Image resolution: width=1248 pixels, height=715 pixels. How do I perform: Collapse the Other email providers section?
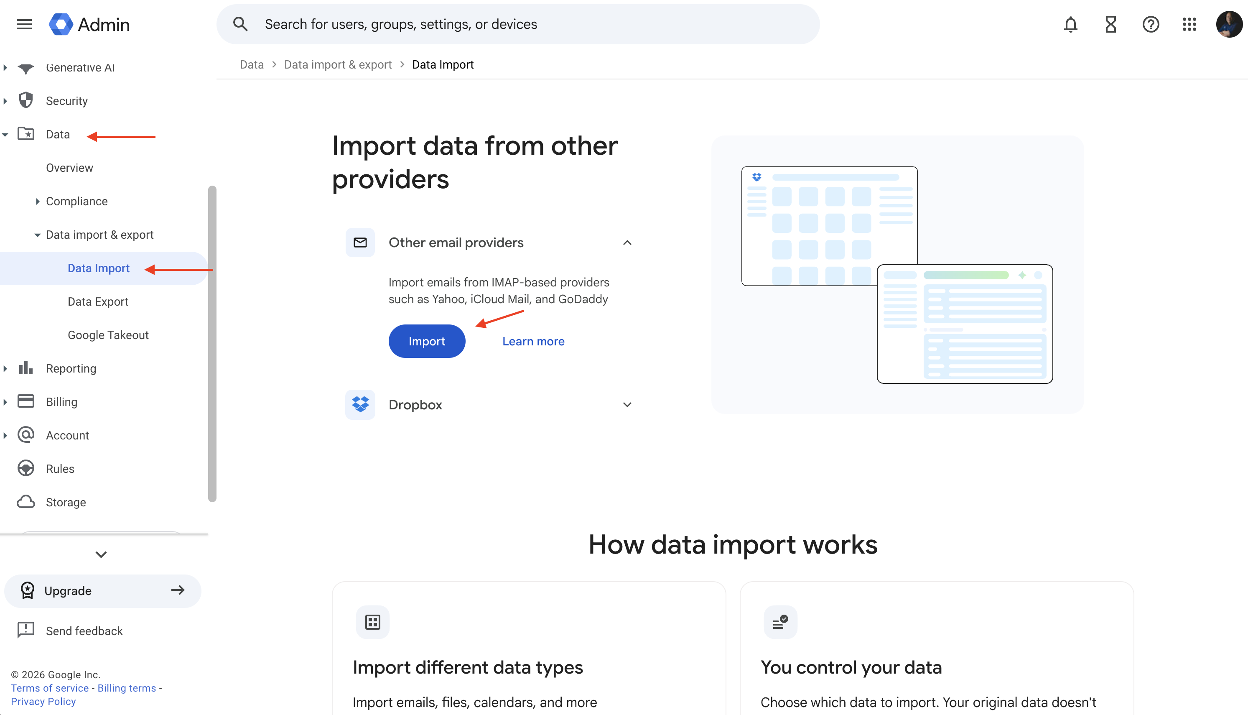627,243
